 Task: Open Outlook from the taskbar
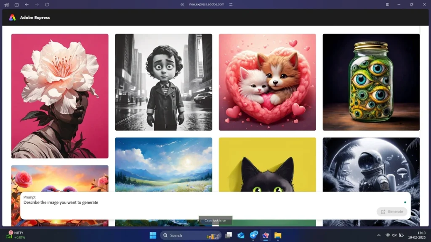(x=241, y=235)
